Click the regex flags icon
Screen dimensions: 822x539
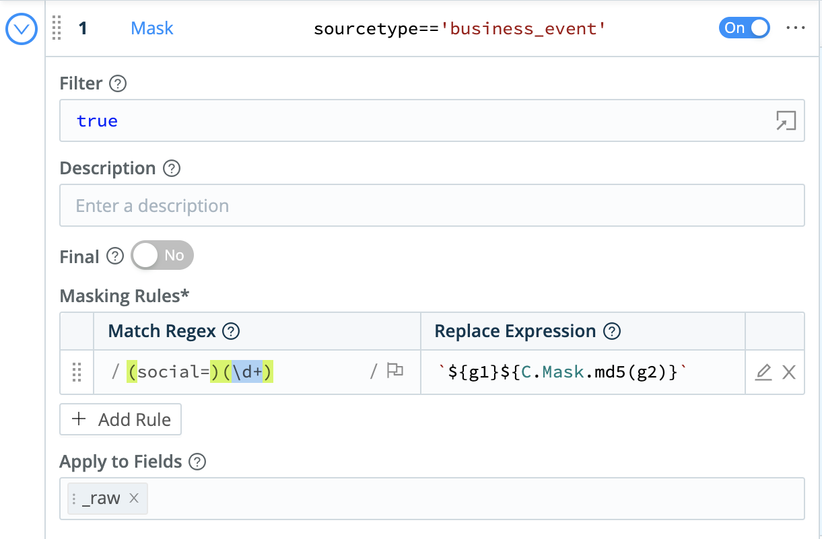pos(395,371)
